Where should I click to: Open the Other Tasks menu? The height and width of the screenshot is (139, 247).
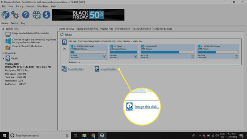(42, 6)
